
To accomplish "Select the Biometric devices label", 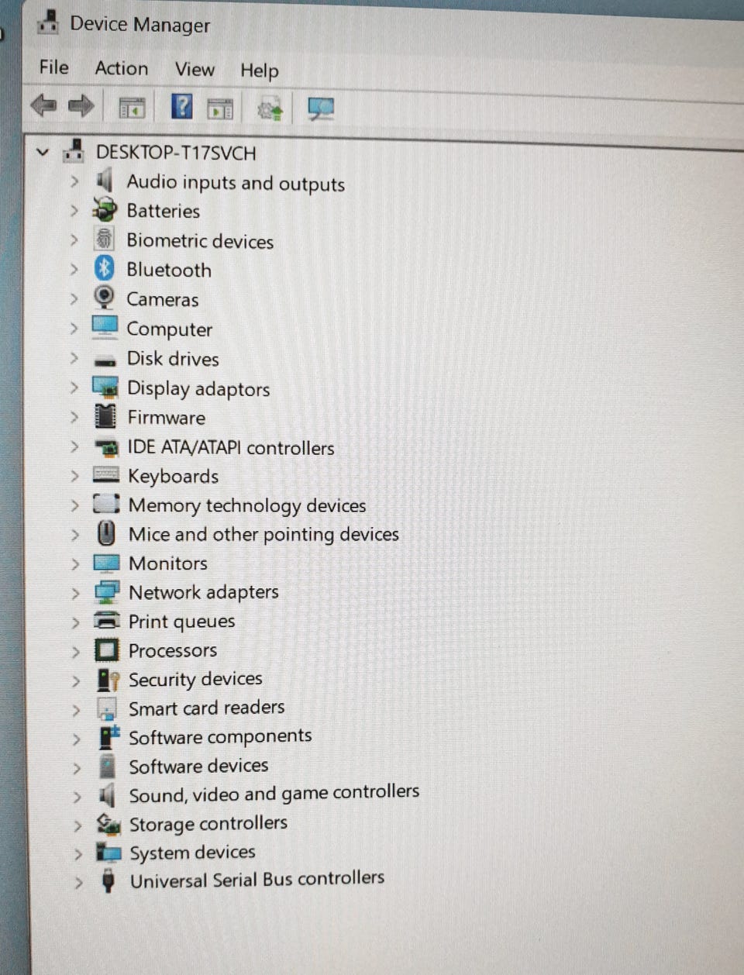I will tap(200, 241).
